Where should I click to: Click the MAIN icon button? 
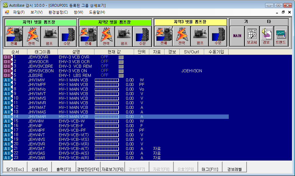pos(237,36)
